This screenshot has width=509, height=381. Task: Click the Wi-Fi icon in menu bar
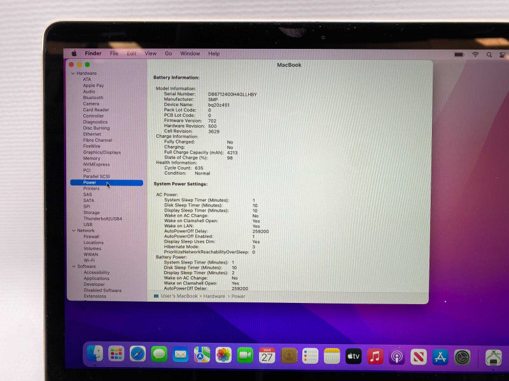point(475,55)
